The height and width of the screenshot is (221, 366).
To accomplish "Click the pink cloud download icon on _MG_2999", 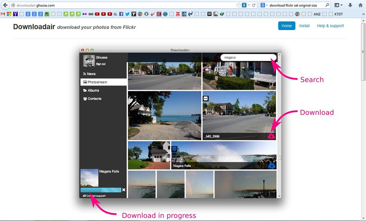I will pos(271,136).
